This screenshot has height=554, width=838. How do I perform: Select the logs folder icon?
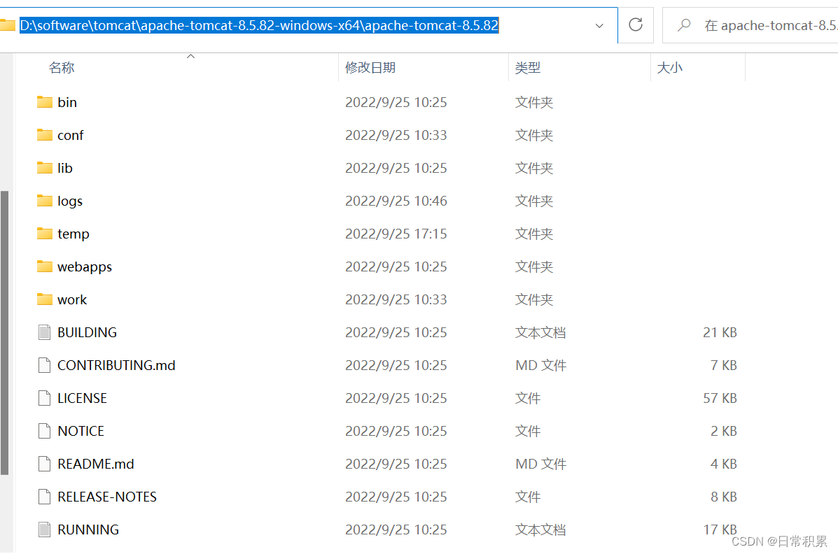pyautogui.click(x=45, y=201)
